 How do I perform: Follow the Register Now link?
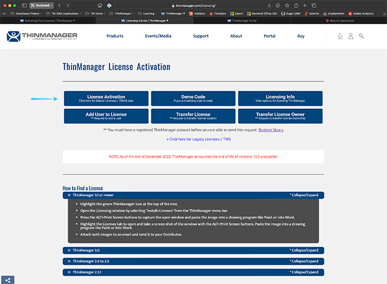271,130
